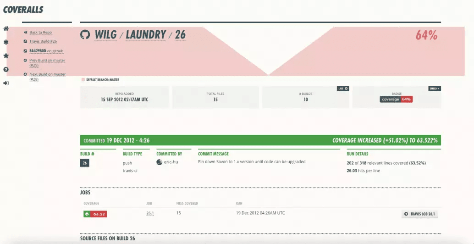Open the EMBED dropdown on the badge card
This screenshot has height=244, width=474.
pos(435,89)
